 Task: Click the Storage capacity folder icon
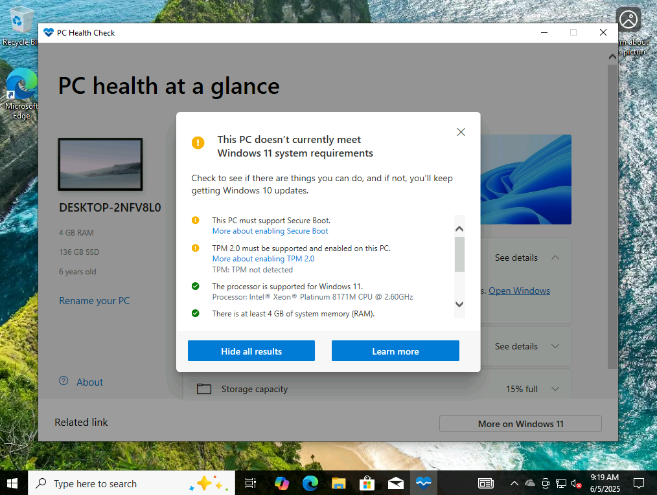(x=204, y=389)
